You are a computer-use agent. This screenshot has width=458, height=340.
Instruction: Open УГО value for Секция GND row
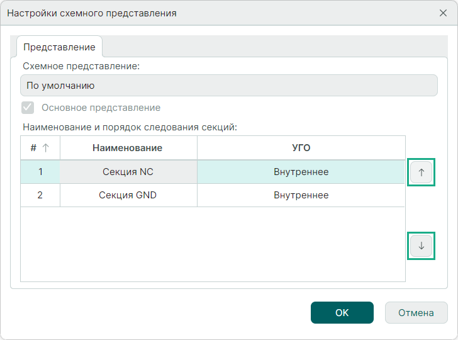[x=301, y=195]
